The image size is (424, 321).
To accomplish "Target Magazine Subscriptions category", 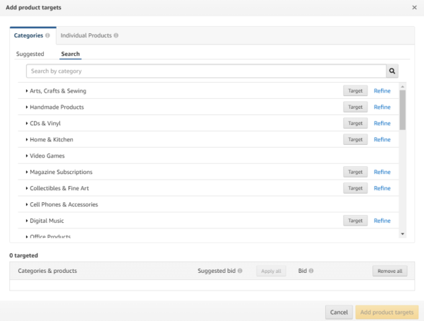I will [x=355, y=172].
